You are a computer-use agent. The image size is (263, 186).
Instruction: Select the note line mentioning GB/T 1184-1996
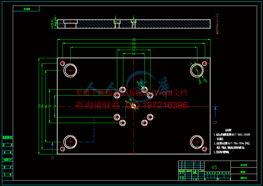(232, 143)
